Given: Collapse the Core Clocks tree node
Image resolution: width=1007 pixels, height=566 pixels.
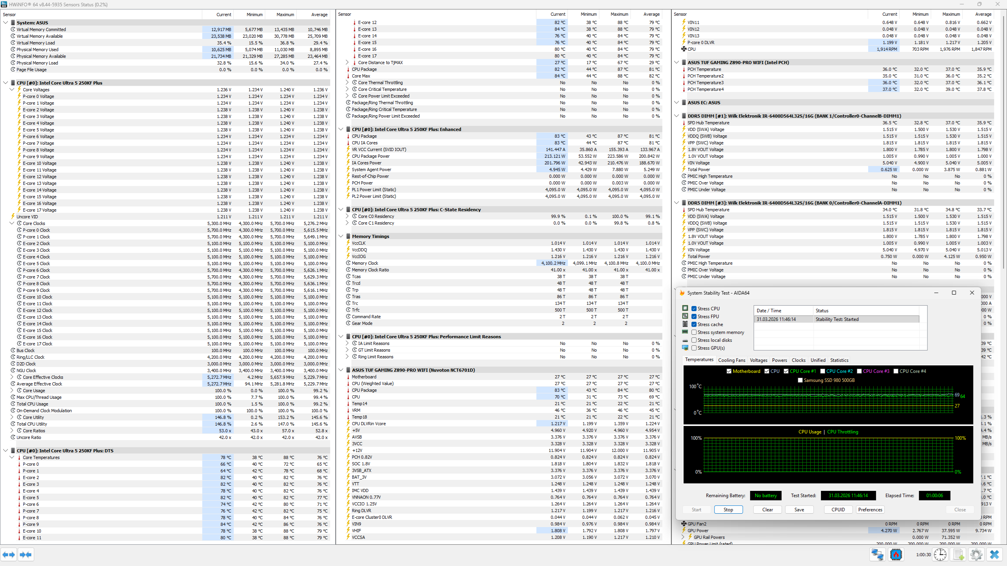Looking at the screenshot, I should (x=12, y=223).
